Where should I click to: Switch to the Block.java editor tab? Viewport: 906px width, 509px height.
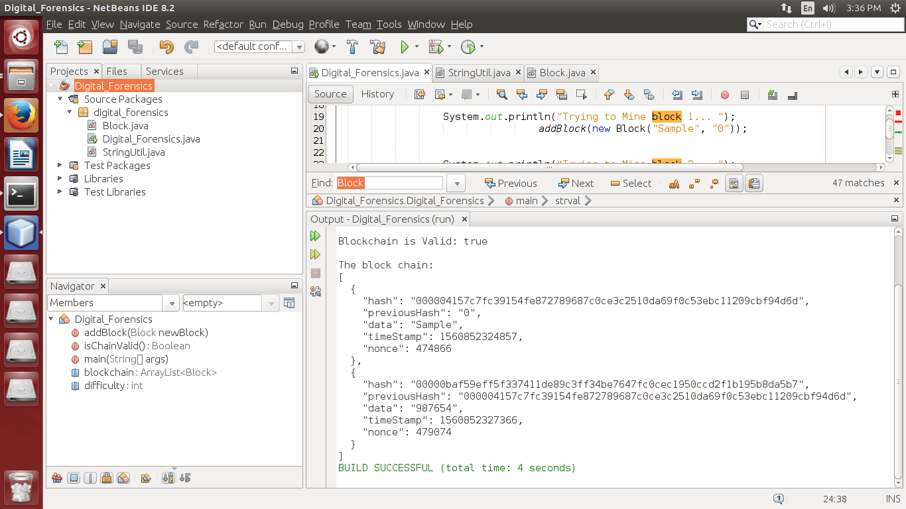pos(562,72)
